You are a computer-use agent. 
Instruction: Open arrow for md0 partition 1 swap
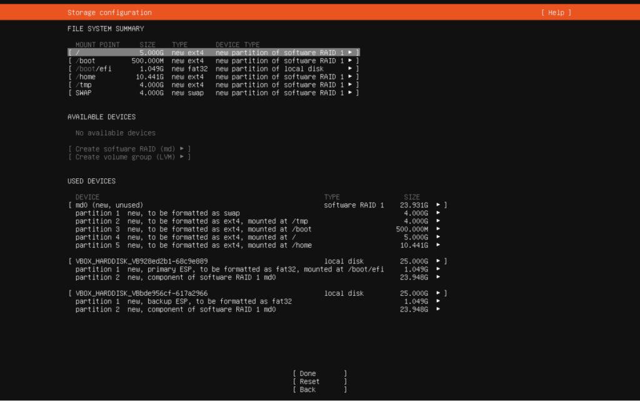tap(438, 213)
